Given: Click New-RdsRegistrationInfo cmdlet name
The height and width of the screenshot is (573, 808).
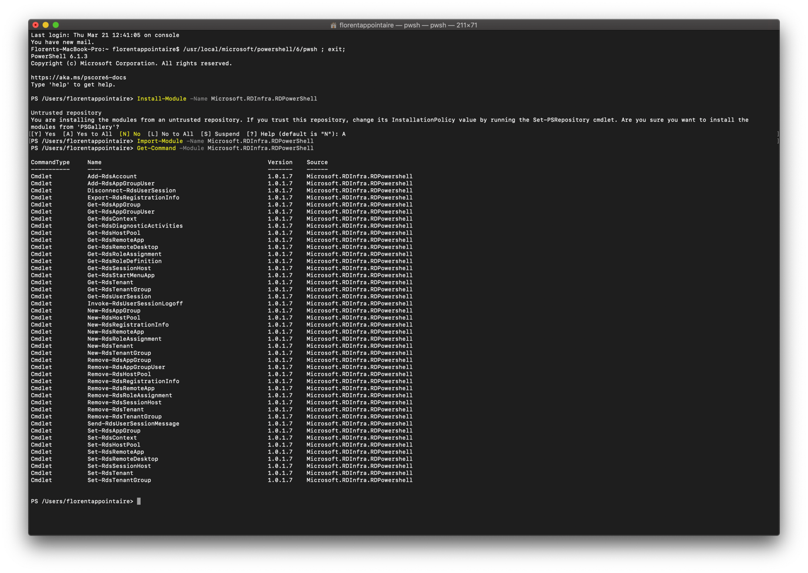Looking at the screenshot, I should click(128, 324).
